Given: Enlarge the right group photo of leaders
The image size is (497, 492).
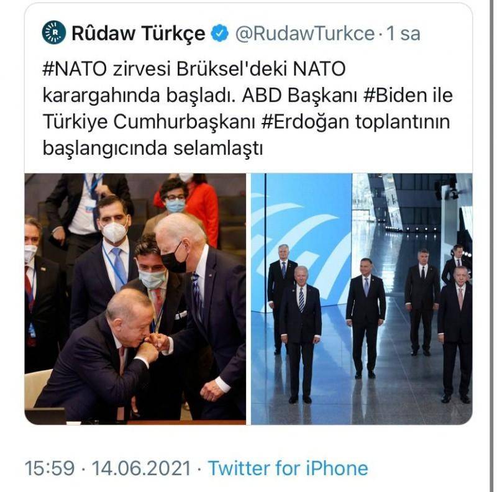Looking at the screenshot, I should tap(362, 299).
